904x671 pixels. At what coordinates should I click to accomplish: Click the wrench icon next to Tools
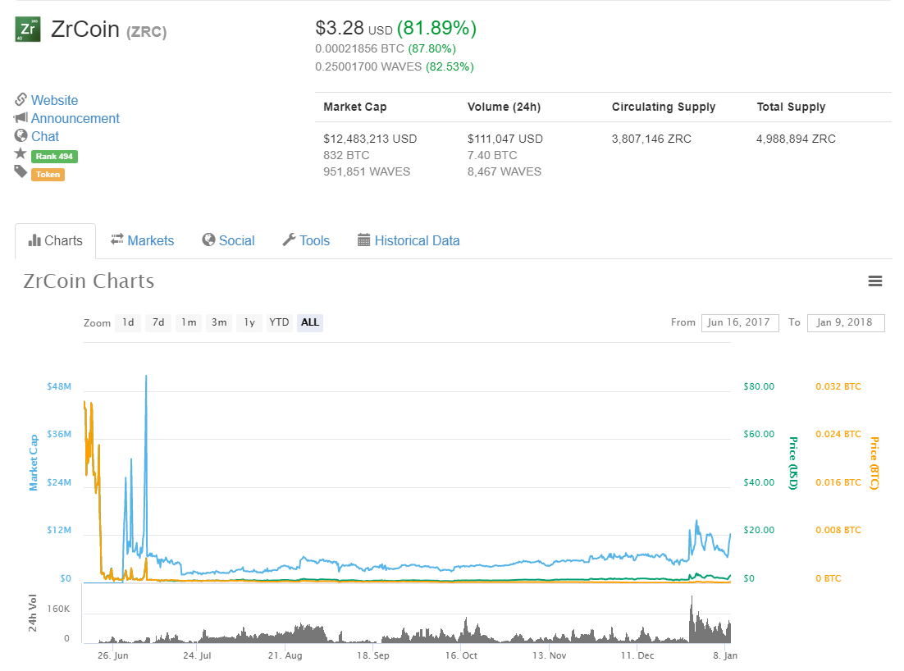tap(291, 240)
